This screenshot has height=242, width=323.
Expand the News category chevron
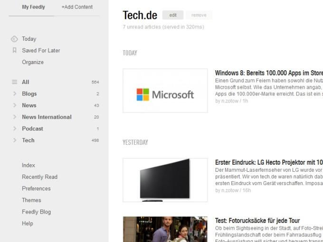point(15,105)
